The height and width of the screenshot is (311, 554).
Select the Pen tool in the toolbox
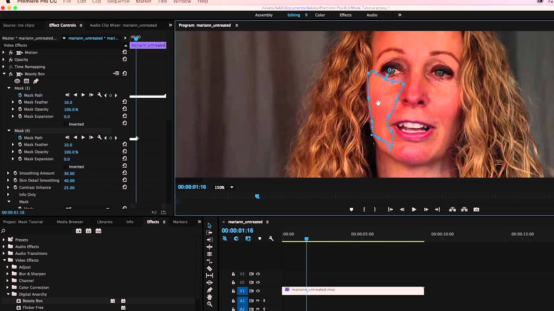[x=209, y=290]
